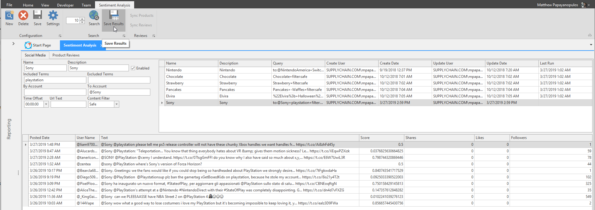Select the Product Reviews sub-tab
The width and height of the screenshot is (595, 210).
pos(66,55)
